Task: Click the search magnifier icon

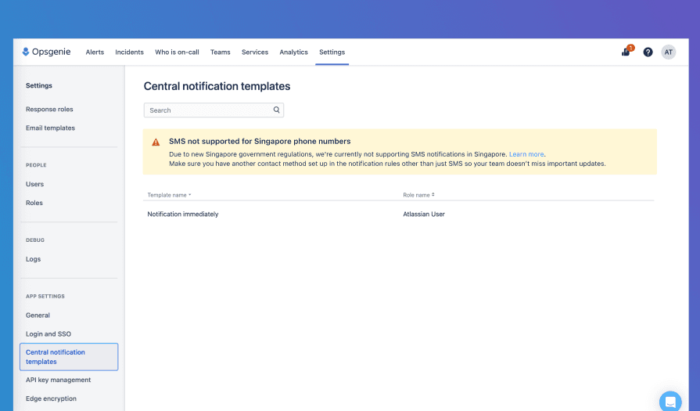Action: tap(276, 110)
